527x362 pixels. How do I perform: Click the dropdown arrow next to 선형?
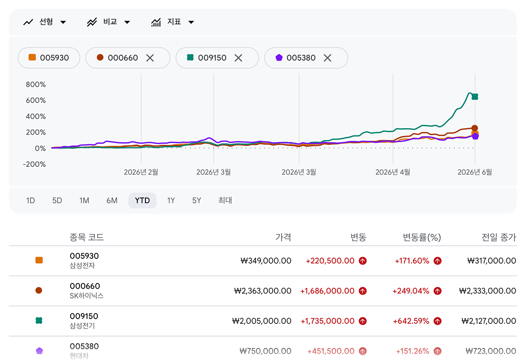coord(63,22)
